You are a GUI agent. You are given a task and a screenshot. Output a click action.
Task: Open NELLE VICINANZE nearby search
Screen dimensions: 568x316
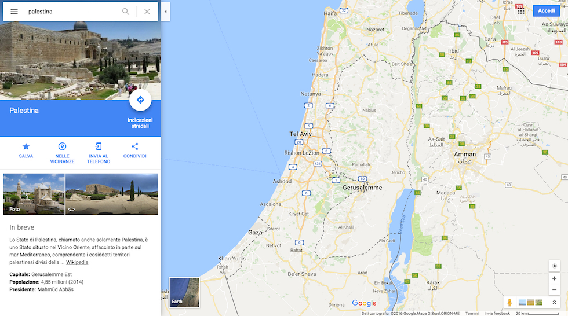click(63, 153)
